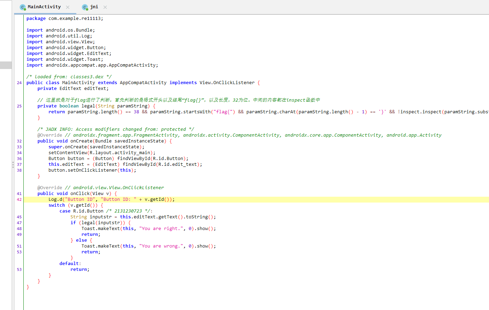Click 'R.id.edit_text' in findViewById line
The image size is (489, 310).
[x=177, y=164]
